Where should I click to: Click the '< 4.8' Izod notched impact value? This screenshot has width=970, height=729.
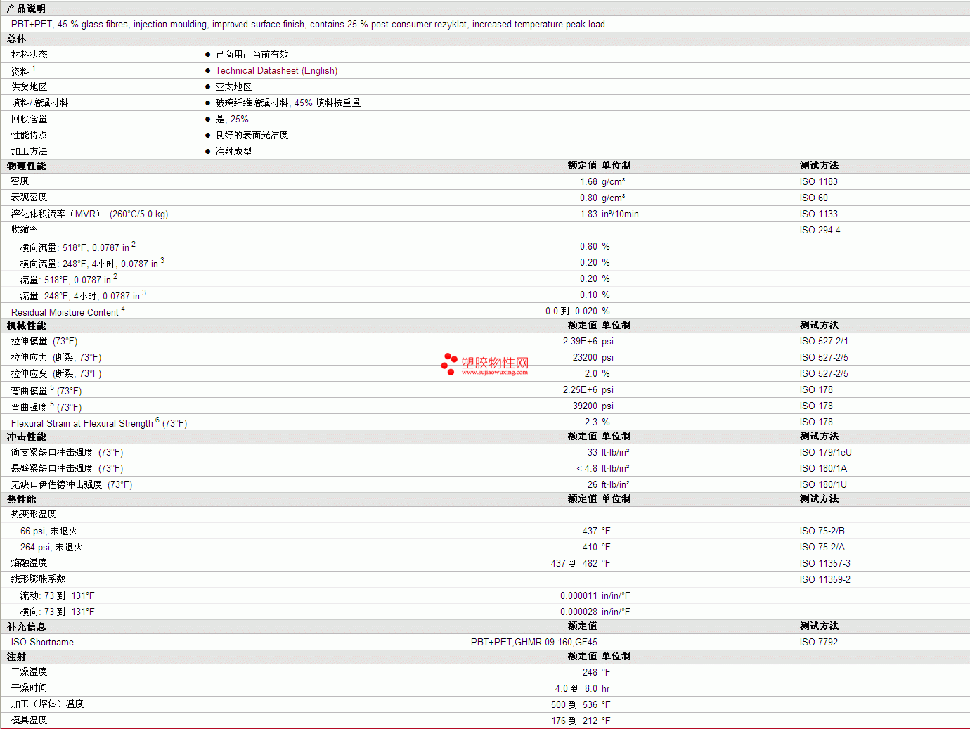(x=587, y=469)
